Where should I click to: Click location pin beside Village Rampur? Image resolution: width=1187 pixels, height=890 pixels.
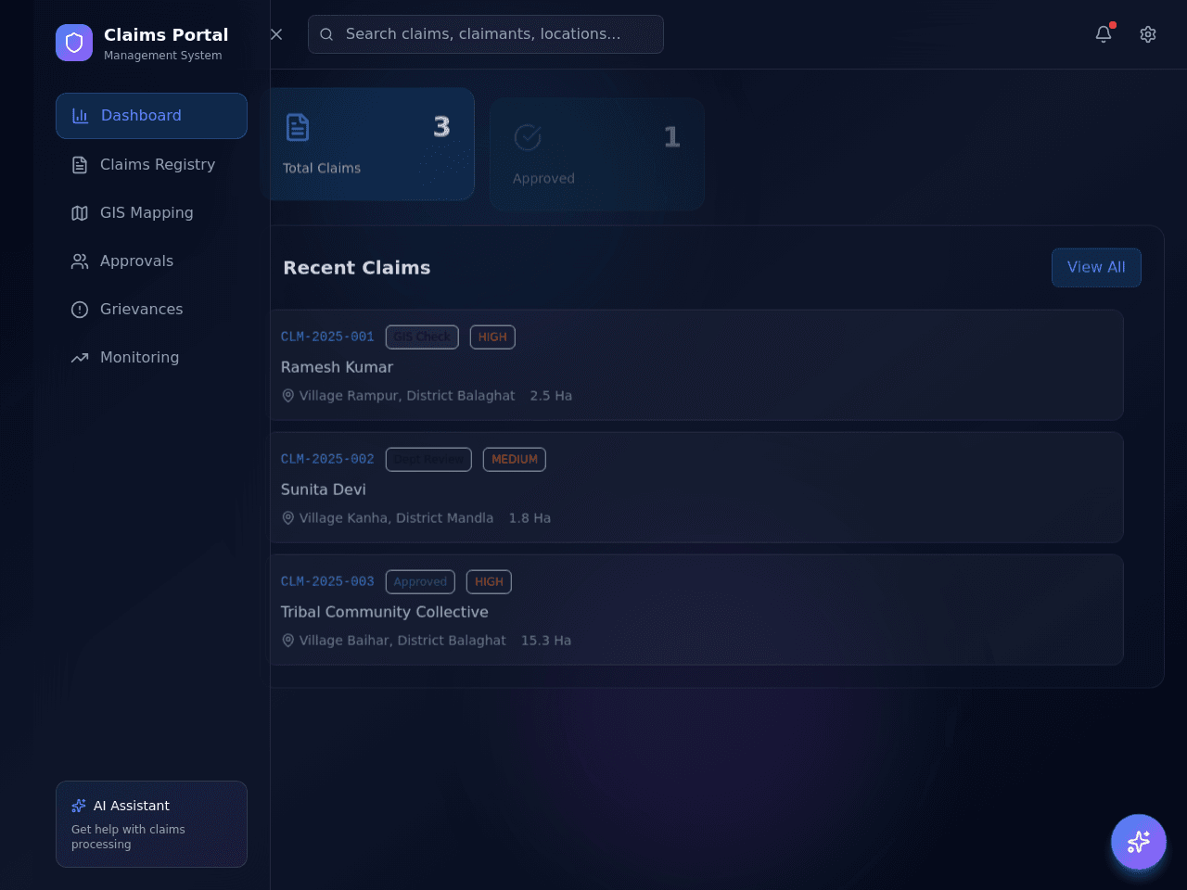288,395
